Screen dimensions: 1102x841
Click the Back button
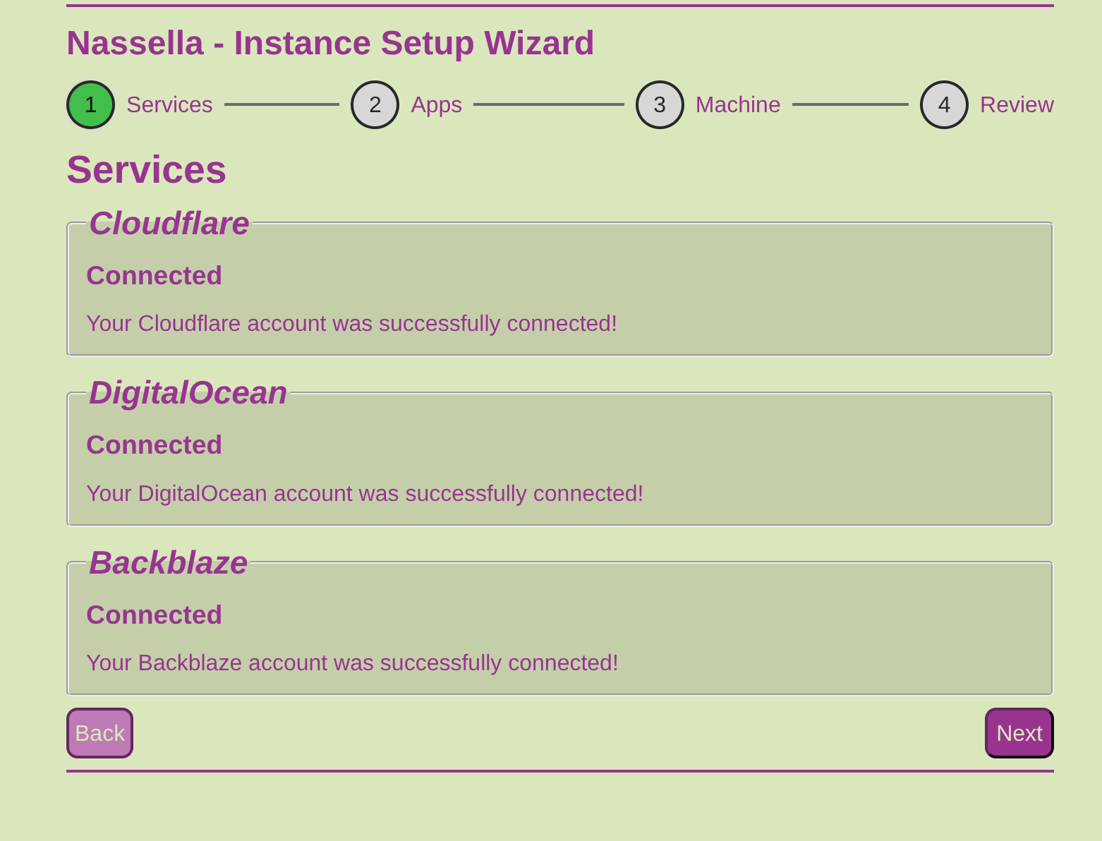pos(99,733)
